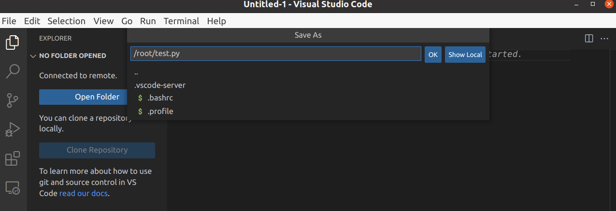This screenshot has height=211, width=616.
Task: Click OK in Save As dialog
Action: pos(433,55)
